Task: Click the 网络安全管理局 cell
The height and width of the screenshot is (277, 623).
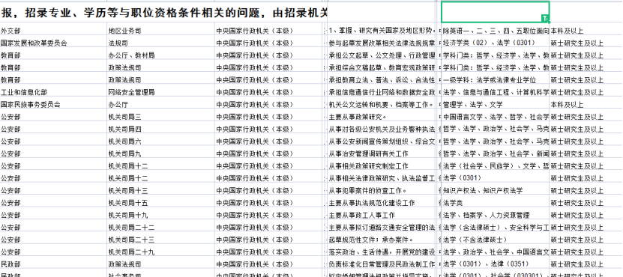Action: (161, 92)
